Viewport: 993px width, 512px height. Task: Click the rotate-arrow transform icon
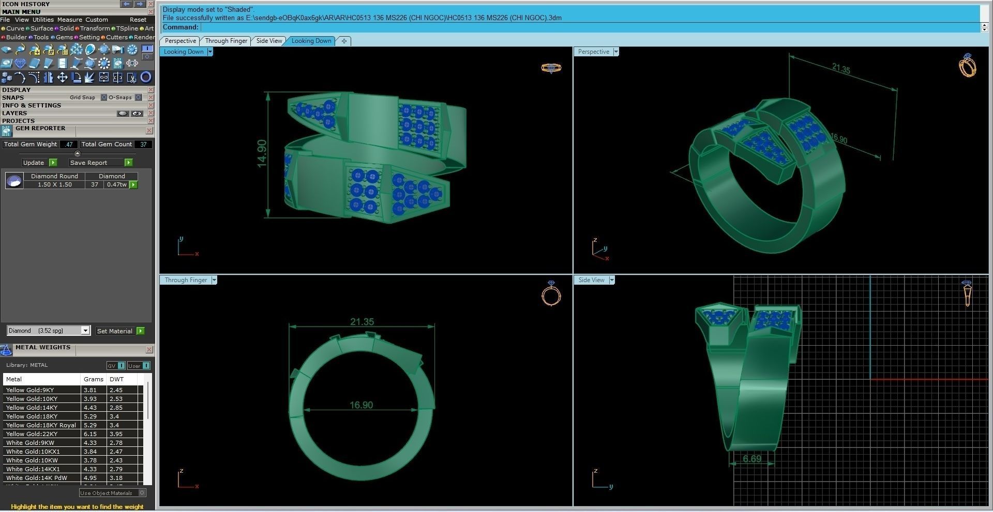(x=76, y=77)
